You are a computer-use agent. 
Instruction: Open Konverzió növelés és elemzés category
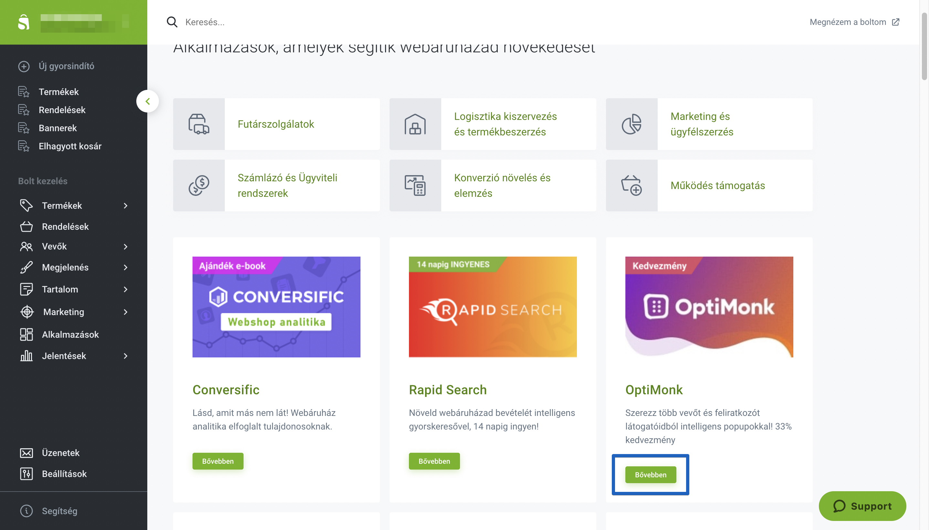click(x=502, y=185)
